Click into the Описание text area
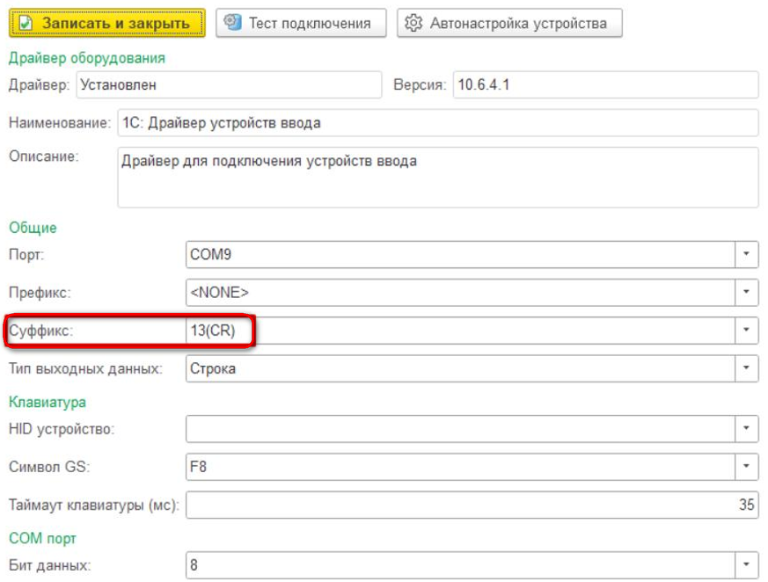Viewport: 768px width, 582px height. (x=438, y=178)
